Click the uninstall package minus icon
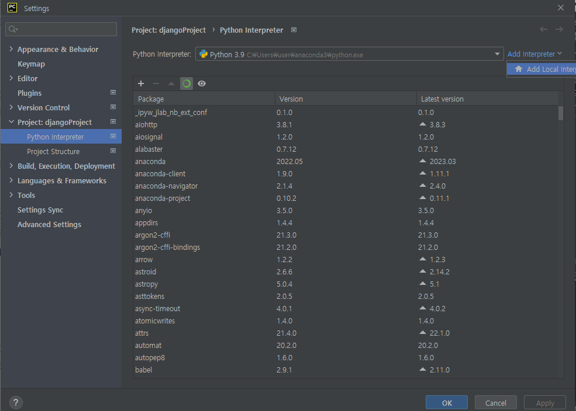The width and height of the screenshot is (576, 411). click(x=156, y=83)
